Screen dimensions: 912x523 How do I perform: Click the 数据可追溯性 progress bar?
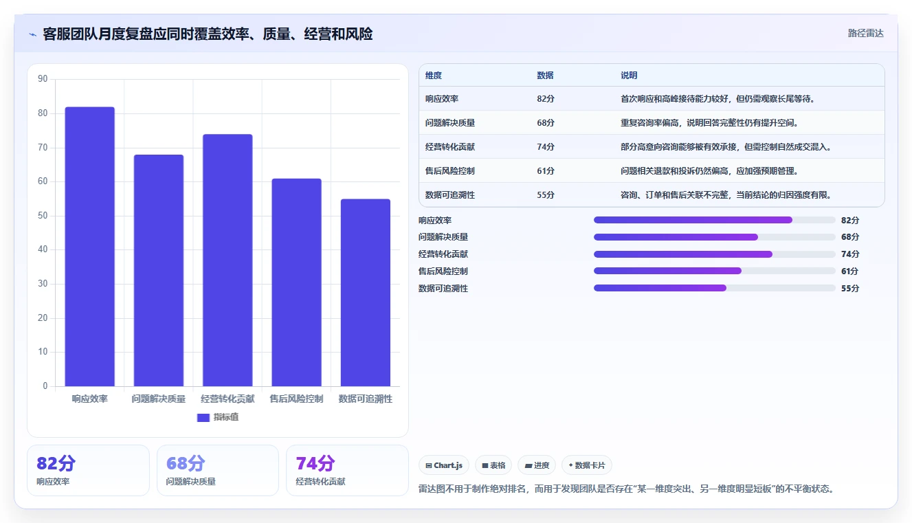click(x=715, y=289)
